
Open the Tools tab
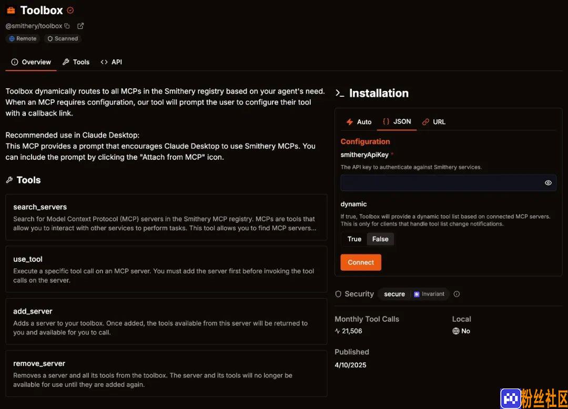coord(76,62)
